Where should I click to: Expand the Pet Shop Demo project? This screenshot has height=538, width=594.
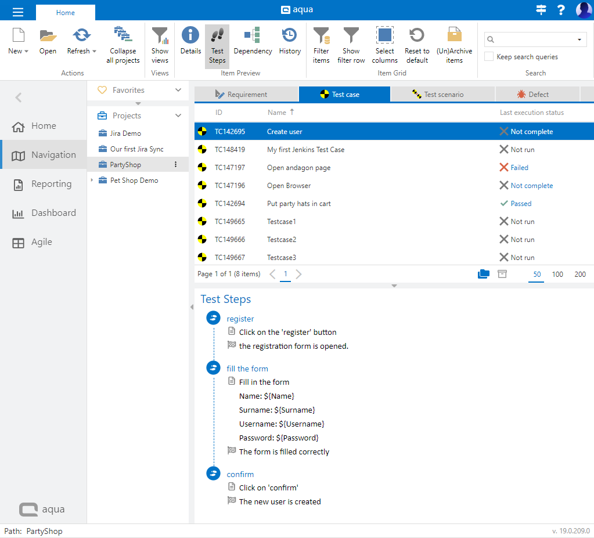coord(91,180)
